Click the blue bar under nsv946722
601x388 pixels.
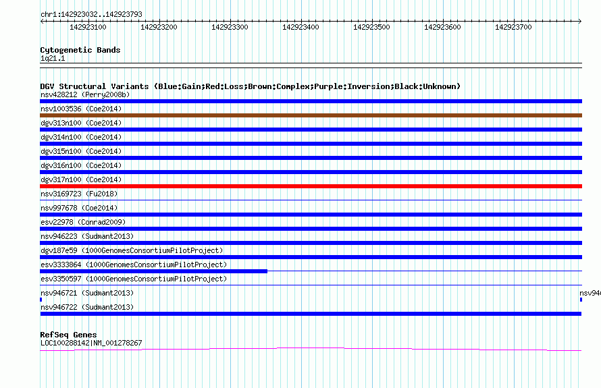(x=311, y=314)
